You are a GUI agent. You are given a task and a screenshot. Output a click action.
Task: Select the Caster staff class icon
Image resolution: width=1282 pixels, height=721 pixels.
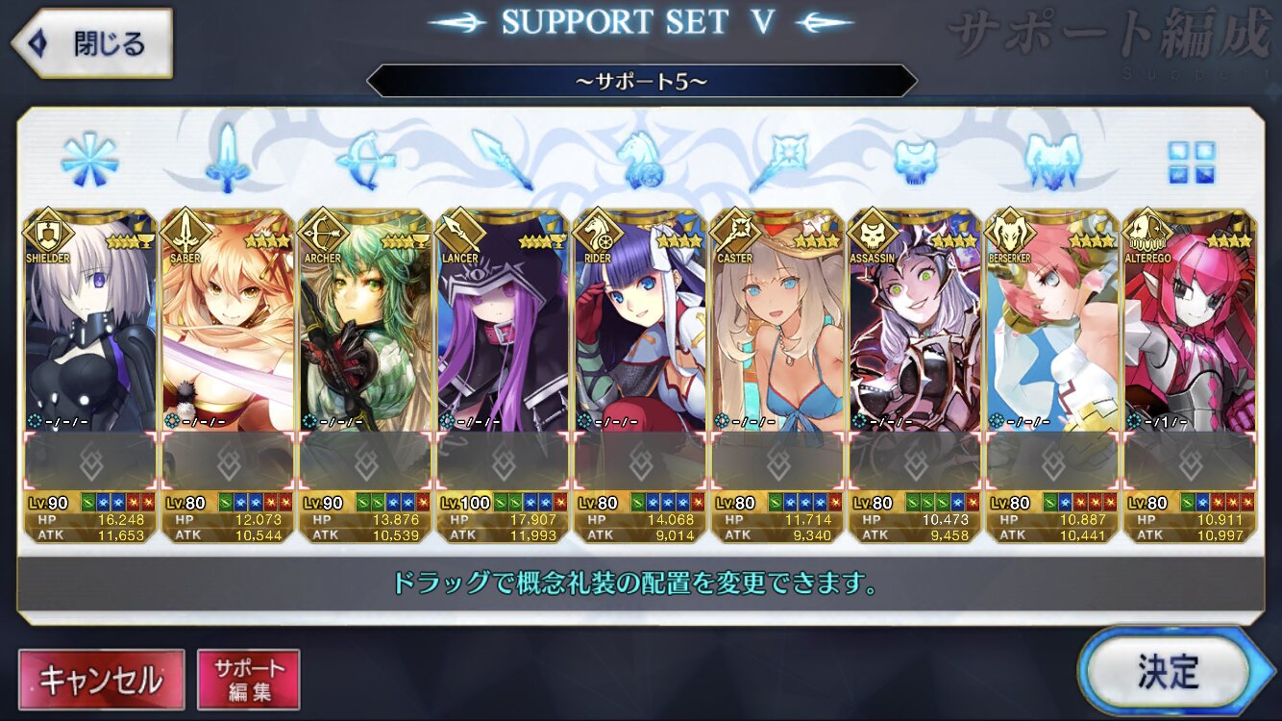(x=778, y=161)
